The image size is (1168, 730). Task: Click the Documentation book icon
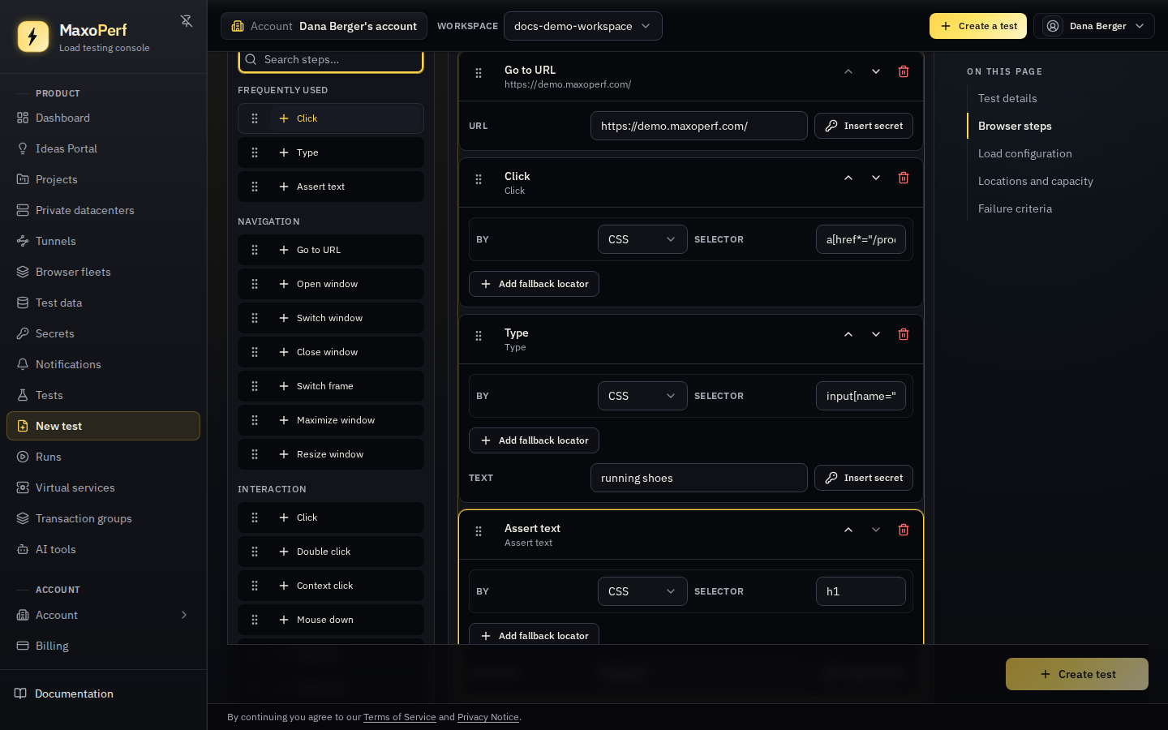click(x=20, y=693)
